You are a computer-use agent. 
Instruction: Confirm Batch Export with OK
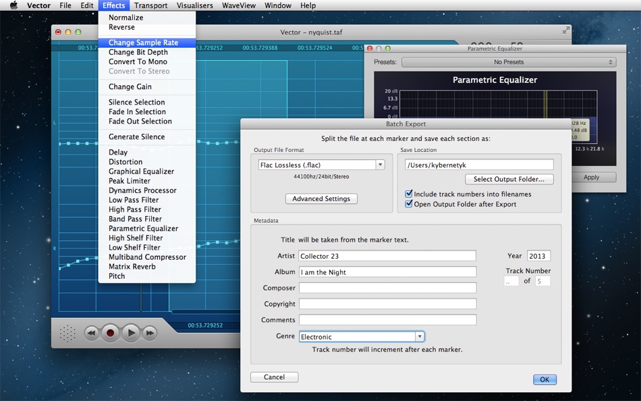[x=545, y=379]
